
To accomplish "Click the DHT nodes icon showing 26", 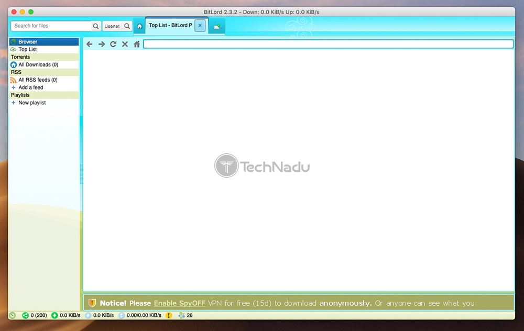I will point(181,315).
